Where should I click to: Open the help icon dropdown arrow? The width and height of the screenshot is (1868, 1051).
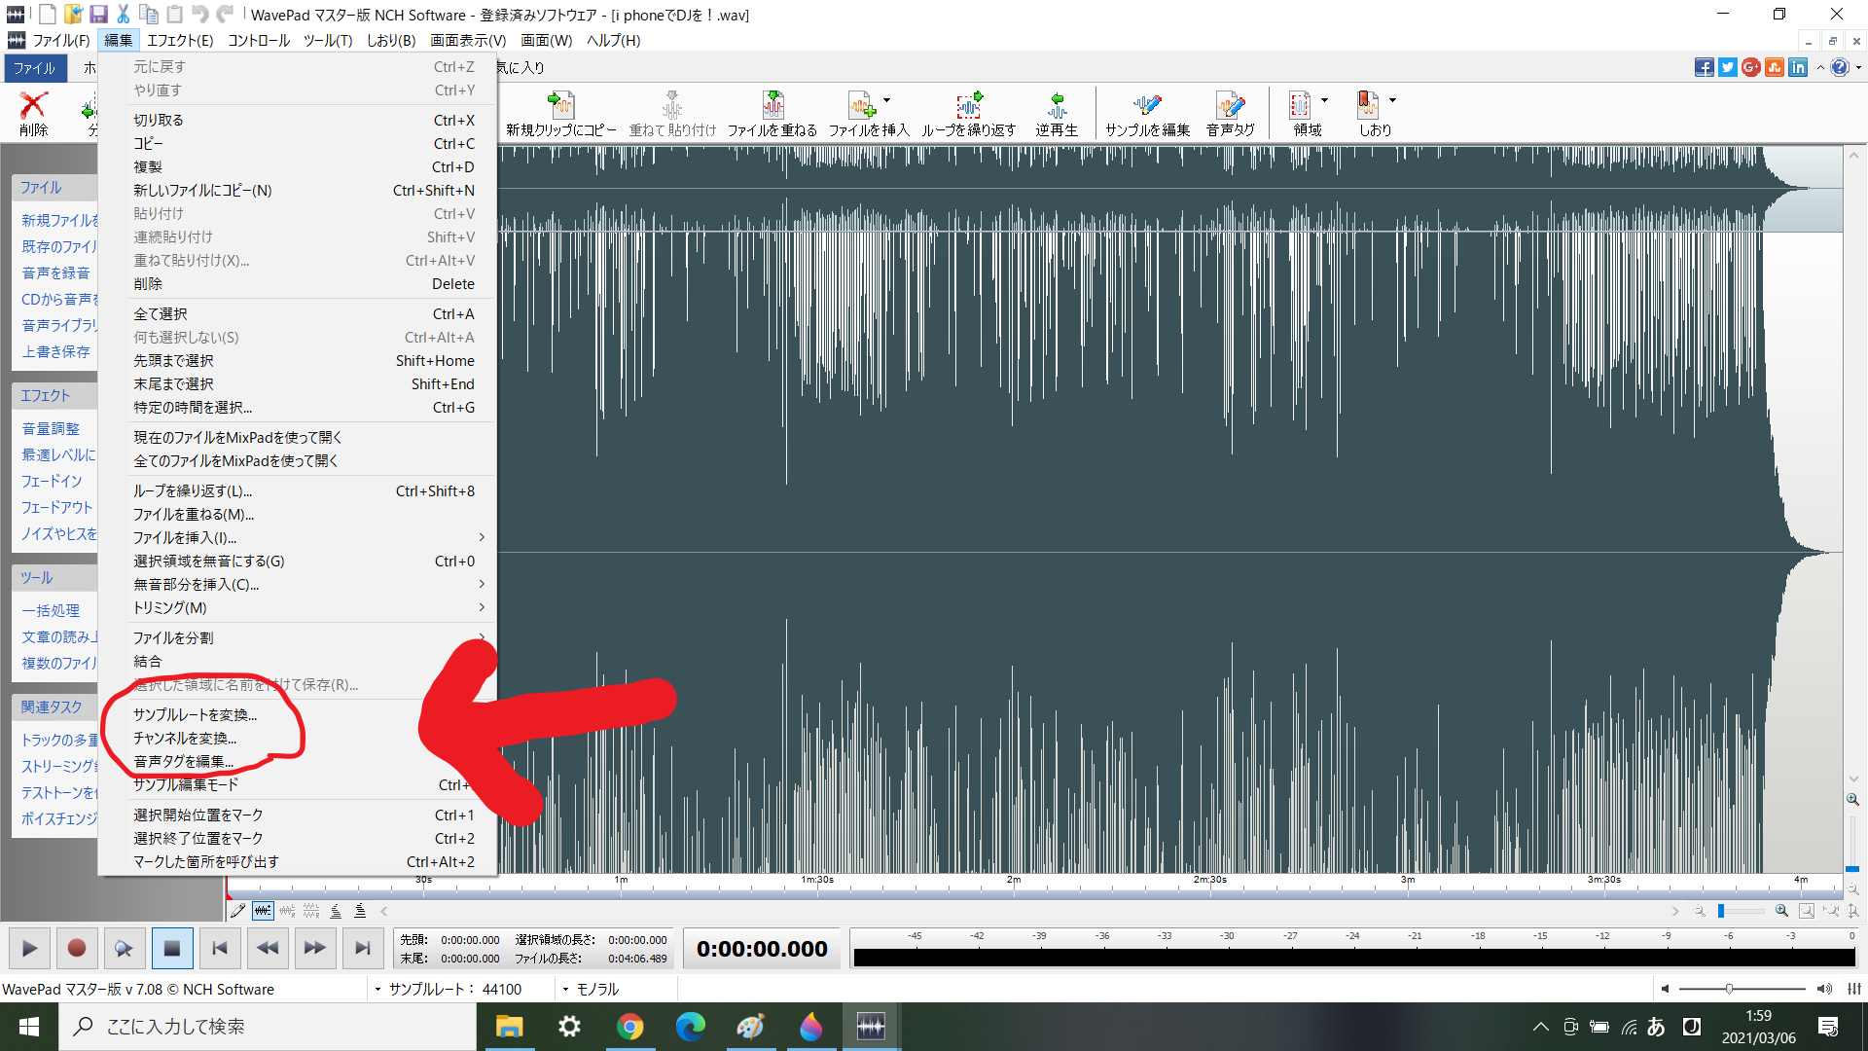point(1857,67)
